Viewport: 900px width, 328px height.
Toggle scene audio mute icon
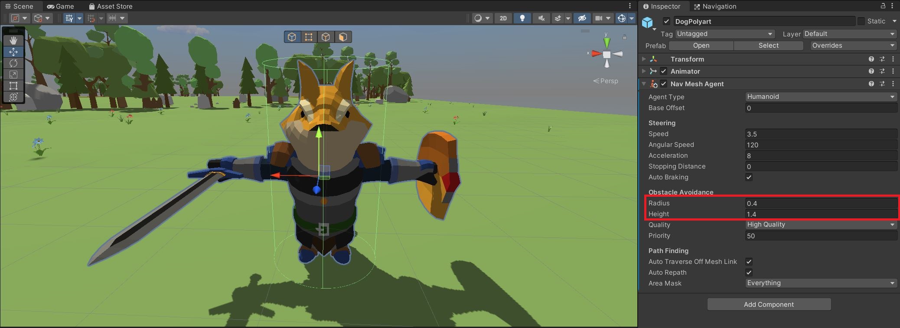(541, 18)
